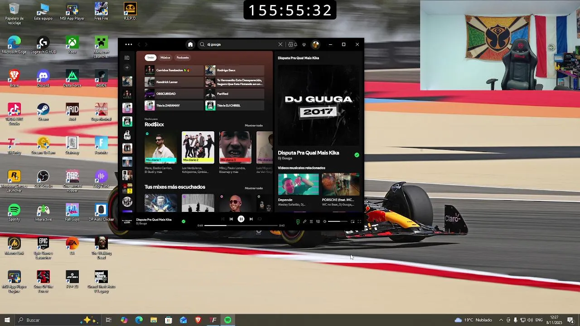Viewport: 580px width, 326px height.
Task: Open 'Rodrigo Sexx' shortcut
Action: click(x=234, y=70)
